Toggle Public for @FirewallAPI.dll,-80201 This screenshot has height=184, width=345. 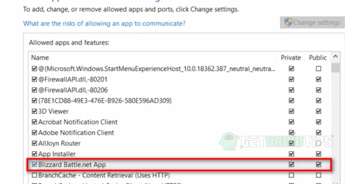click(319, 79)
